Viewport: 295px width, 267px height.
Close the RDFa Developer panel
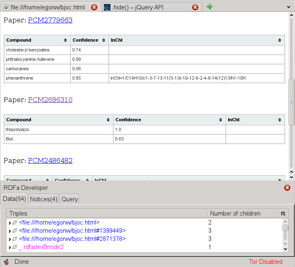click(x=287, y=188)
